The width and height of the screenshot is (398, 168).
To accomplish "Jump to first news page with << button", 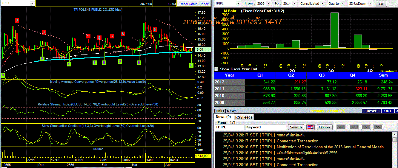I will click(x=342, y=127).
